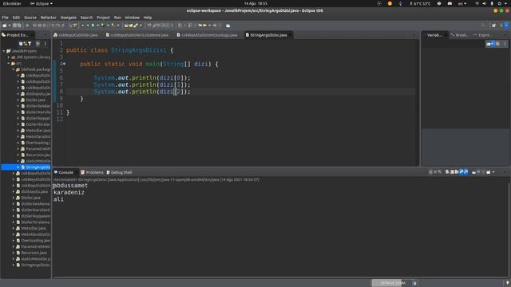511x287 pixels.
Task: Open the Breakpoints view tab
Action: click(460, 35)
